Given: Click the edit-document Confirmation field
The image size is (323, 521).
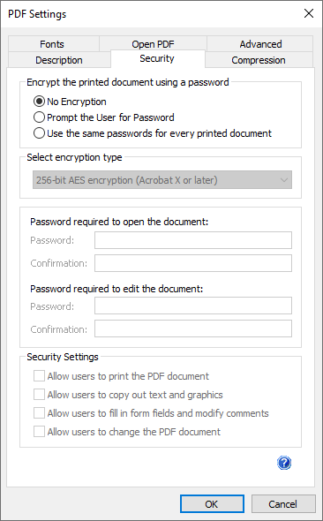Looking at the screenshot, I should pos(193,328).
